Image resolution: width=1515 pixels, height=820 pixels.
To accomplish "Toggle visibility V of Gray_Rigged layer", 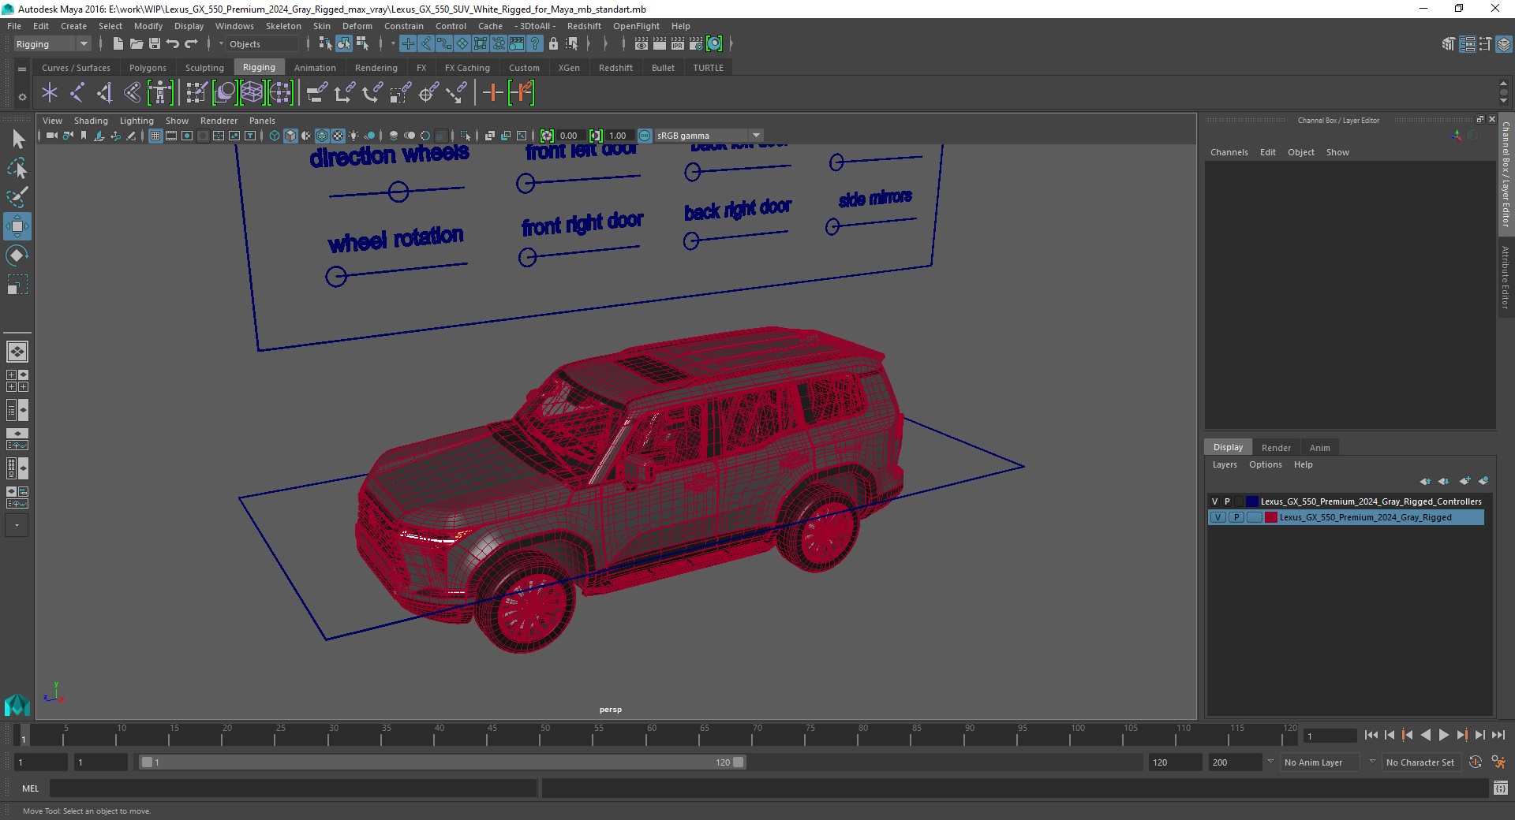I will [x=1218, y=517].
